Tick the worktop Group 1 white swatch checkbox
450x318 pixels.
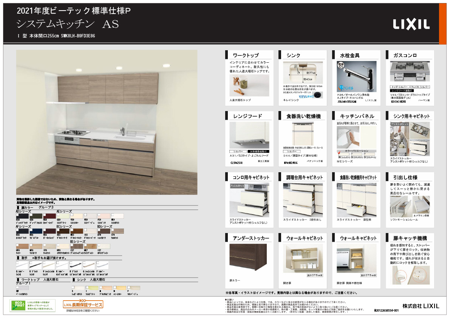click(x=17, y=287)
